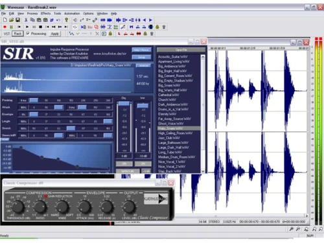Image resolution: width=324 pixels, height=243 pixels.
Task: Toggle the Dry ON button in SIR
Action: point(124,163)
